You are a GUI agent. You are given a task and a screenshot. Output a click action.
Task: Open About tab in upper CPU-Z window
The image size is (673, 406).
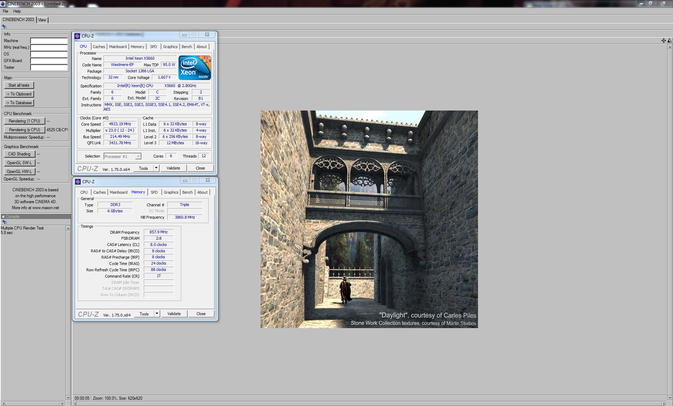(202, 47)
